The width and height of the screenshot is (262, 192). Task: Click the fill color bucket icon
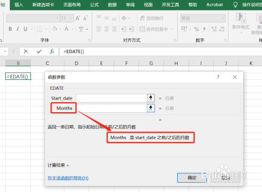pyautogui.click(x=54, y=29)
